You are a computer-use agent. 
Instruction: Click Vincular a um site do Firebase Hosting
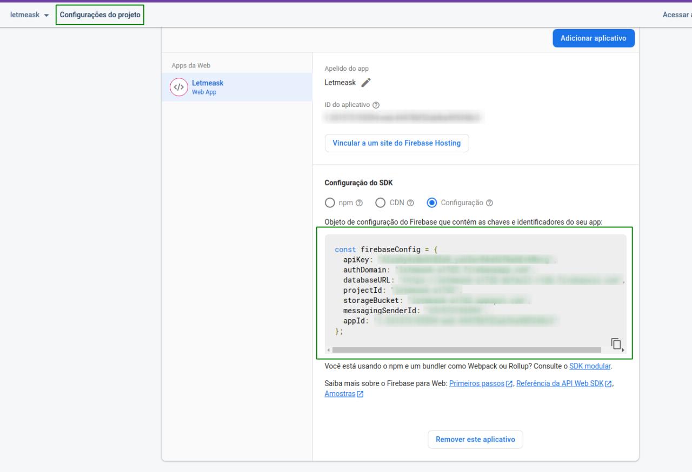click(x=397, y=143)
